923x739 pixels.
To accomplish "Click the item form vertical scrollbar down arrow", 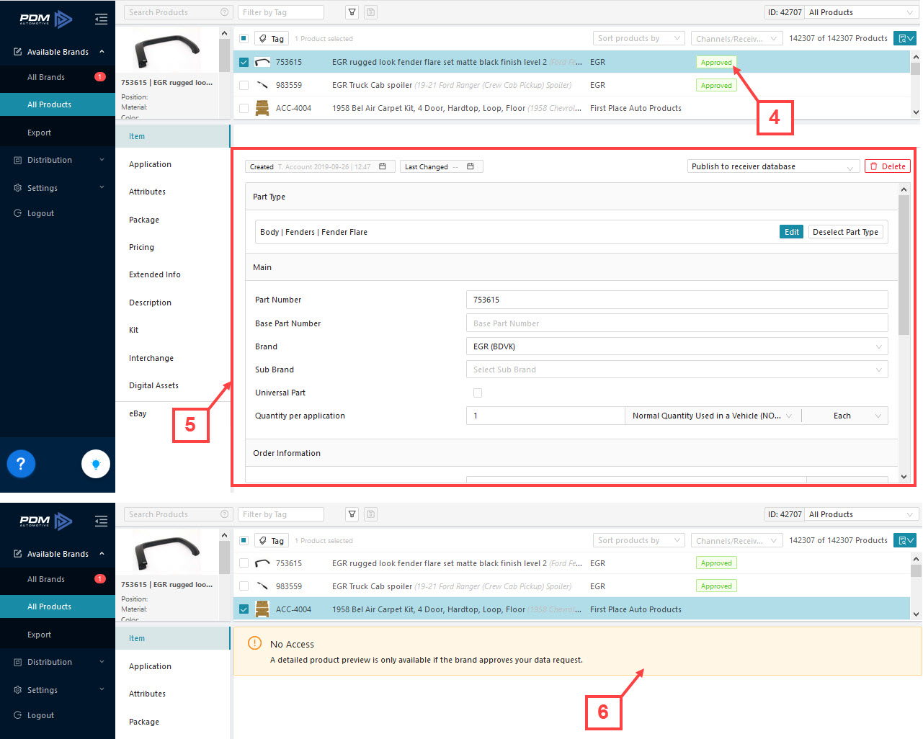I will (904, 476).
